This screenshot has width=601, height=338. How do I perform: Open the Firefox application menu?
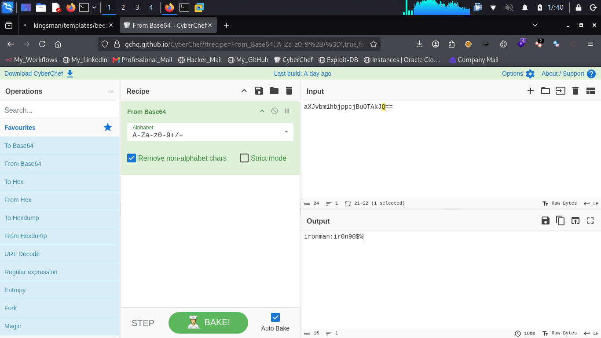coord(590,44)
